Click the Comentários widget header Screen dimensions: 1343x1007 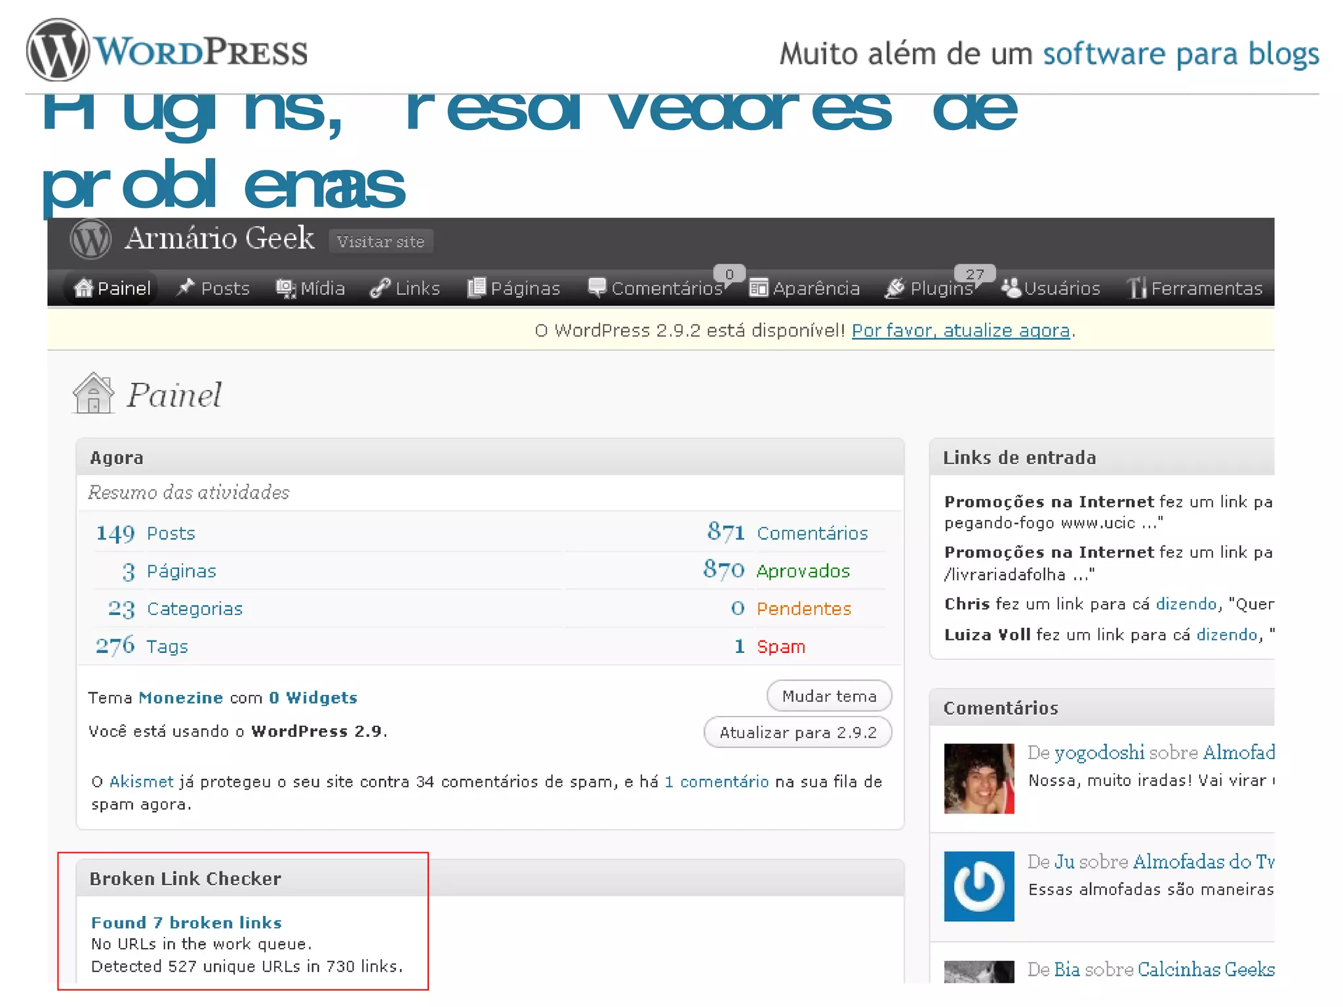point(1102,708)
